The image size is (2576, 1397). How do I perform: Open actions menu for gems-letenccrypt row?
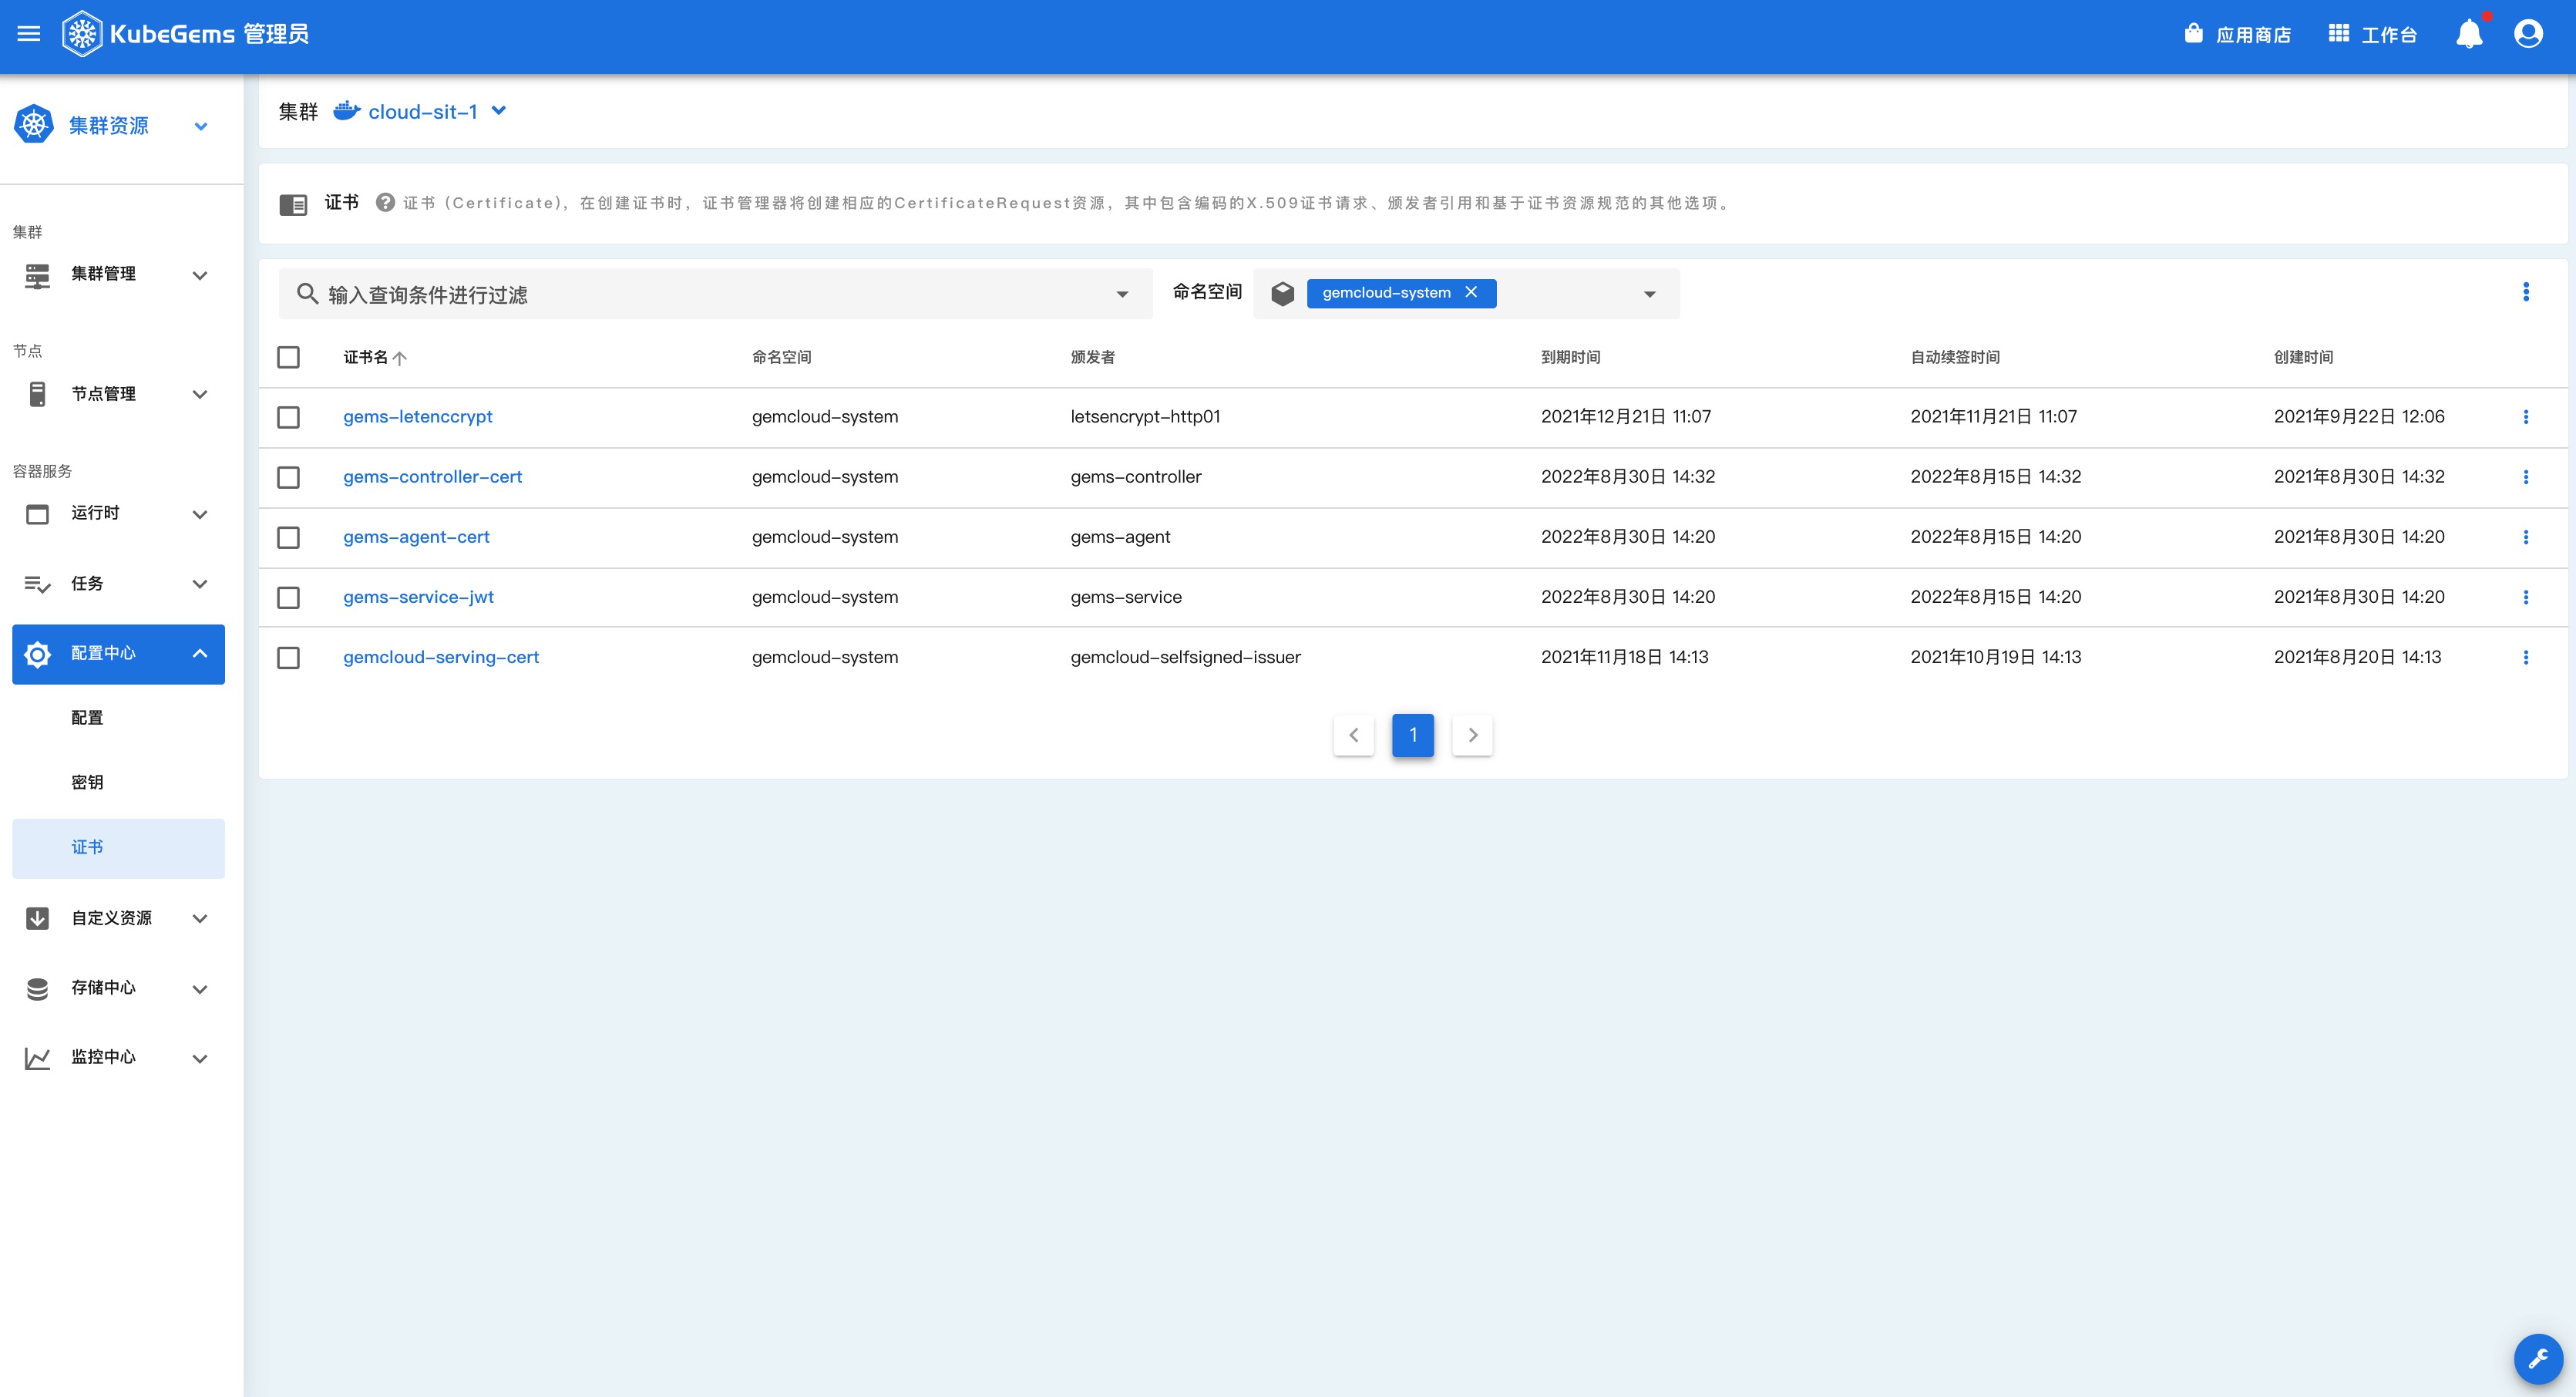2526,417
